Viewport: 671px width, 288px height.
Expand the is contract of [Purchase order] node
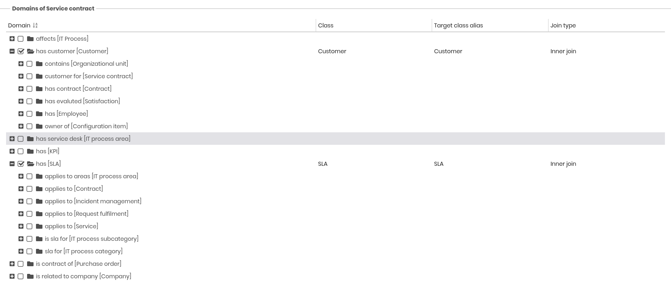[12, 264]
